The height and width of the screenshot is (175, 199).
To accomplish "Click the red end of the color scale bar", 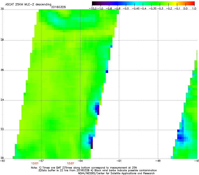I will (193, 3).
